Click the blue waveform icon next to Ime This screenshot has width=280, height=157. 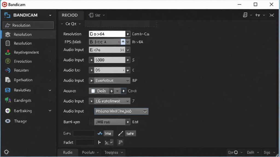click(100, 133)
